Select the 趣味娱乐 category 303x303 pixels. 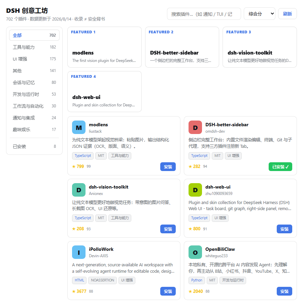point(34,130)
